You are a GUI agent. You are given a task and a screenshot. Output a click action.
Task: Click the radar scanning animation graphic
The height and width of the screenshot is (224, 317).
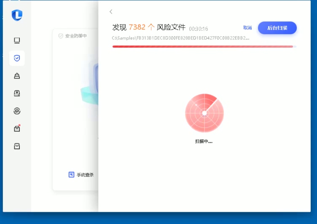pos(204,113)
